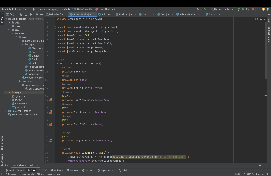Run HelloApplication with coverage icon

pyautogui.click(x=248, y=9)
